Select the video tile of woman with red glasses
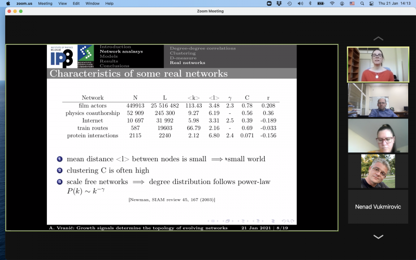This screenshot has height=260, width=416. click(x=378, y=136)
